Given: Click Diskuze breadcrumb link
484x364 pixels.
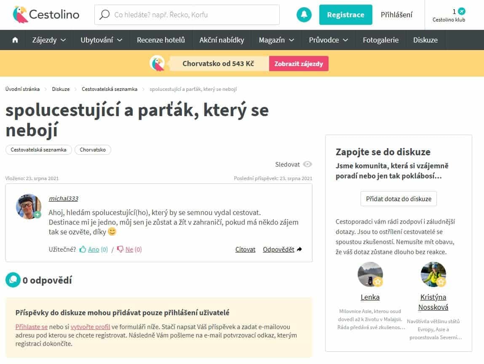Looking at the screenshot, I should click(61, 89).
